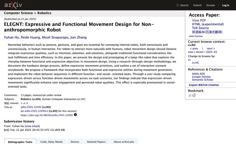Click the Log in button
The image size is (236, 144).
click(x=226, y=5)
